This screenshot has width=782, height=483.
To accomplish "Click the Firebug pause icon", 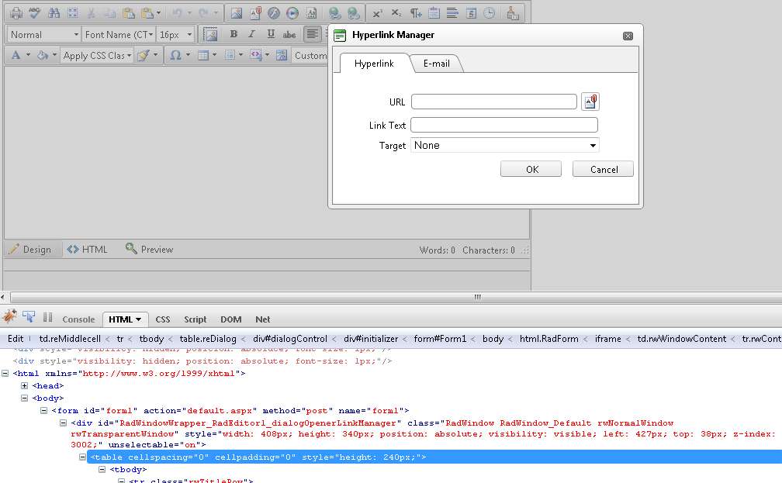I will pos(47,316).
